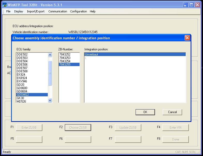Click the empty F5 button
Image resolution: width=203 pixels, height=156 pixels.
[29, 139]
